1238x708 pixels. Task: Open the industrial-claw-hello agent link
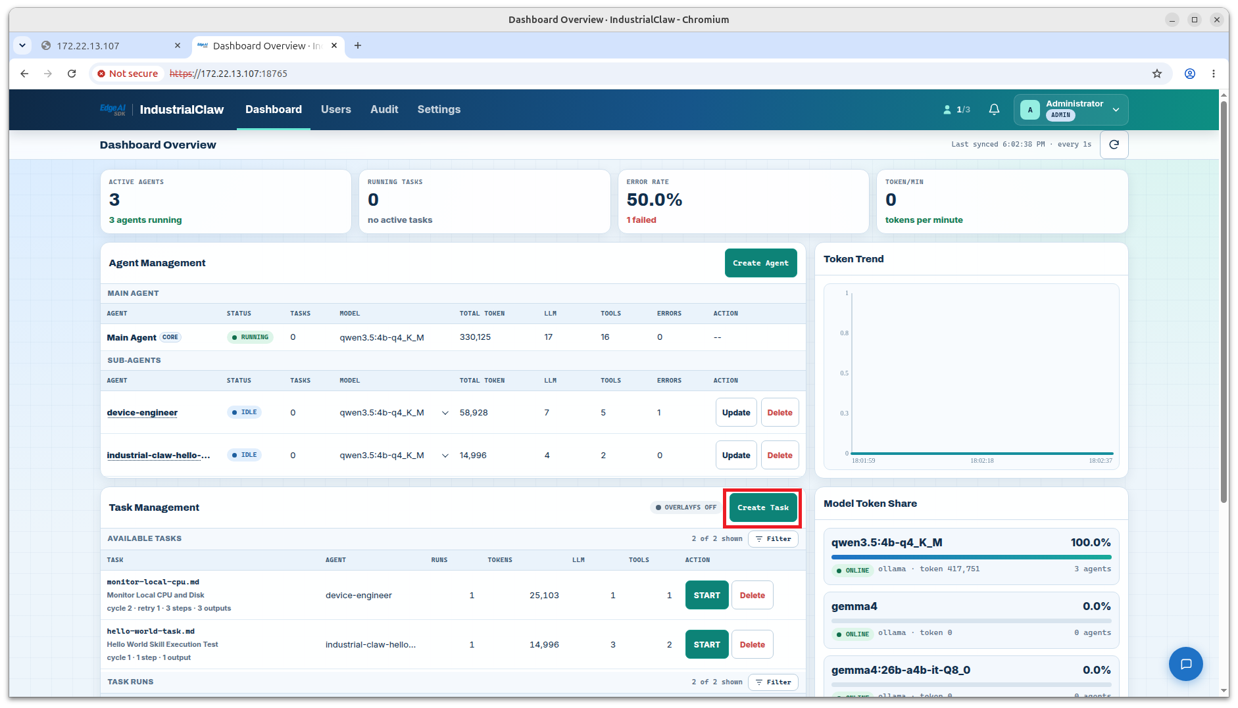[x=159, y=456]
